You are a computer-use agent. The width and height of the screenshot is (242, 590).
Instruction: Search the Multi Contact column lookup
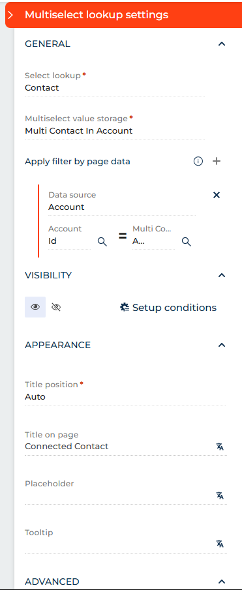coord(187,242)
